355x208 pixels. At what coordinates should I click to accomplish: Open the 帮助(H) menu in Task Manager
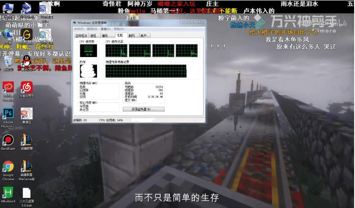point(119,29)
